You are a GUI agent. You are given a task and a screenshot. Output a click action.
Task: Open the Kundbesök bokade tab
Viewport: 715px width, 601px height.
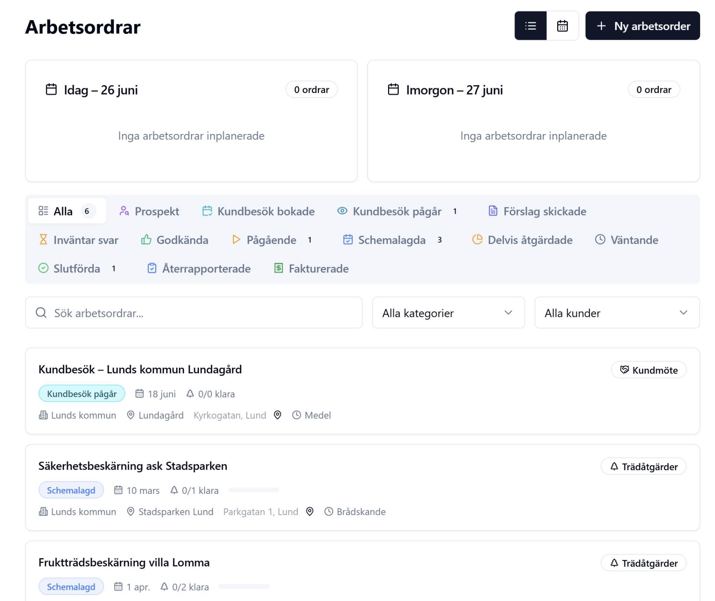tap(258, 211)
